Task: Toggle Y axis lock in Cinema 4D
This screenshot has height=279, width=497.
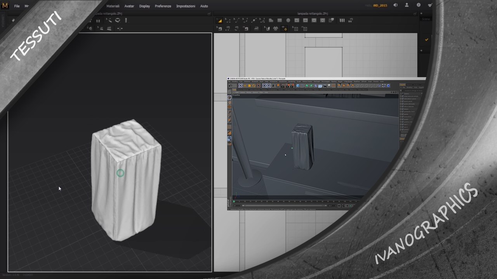Action: (x=269, y=86)
